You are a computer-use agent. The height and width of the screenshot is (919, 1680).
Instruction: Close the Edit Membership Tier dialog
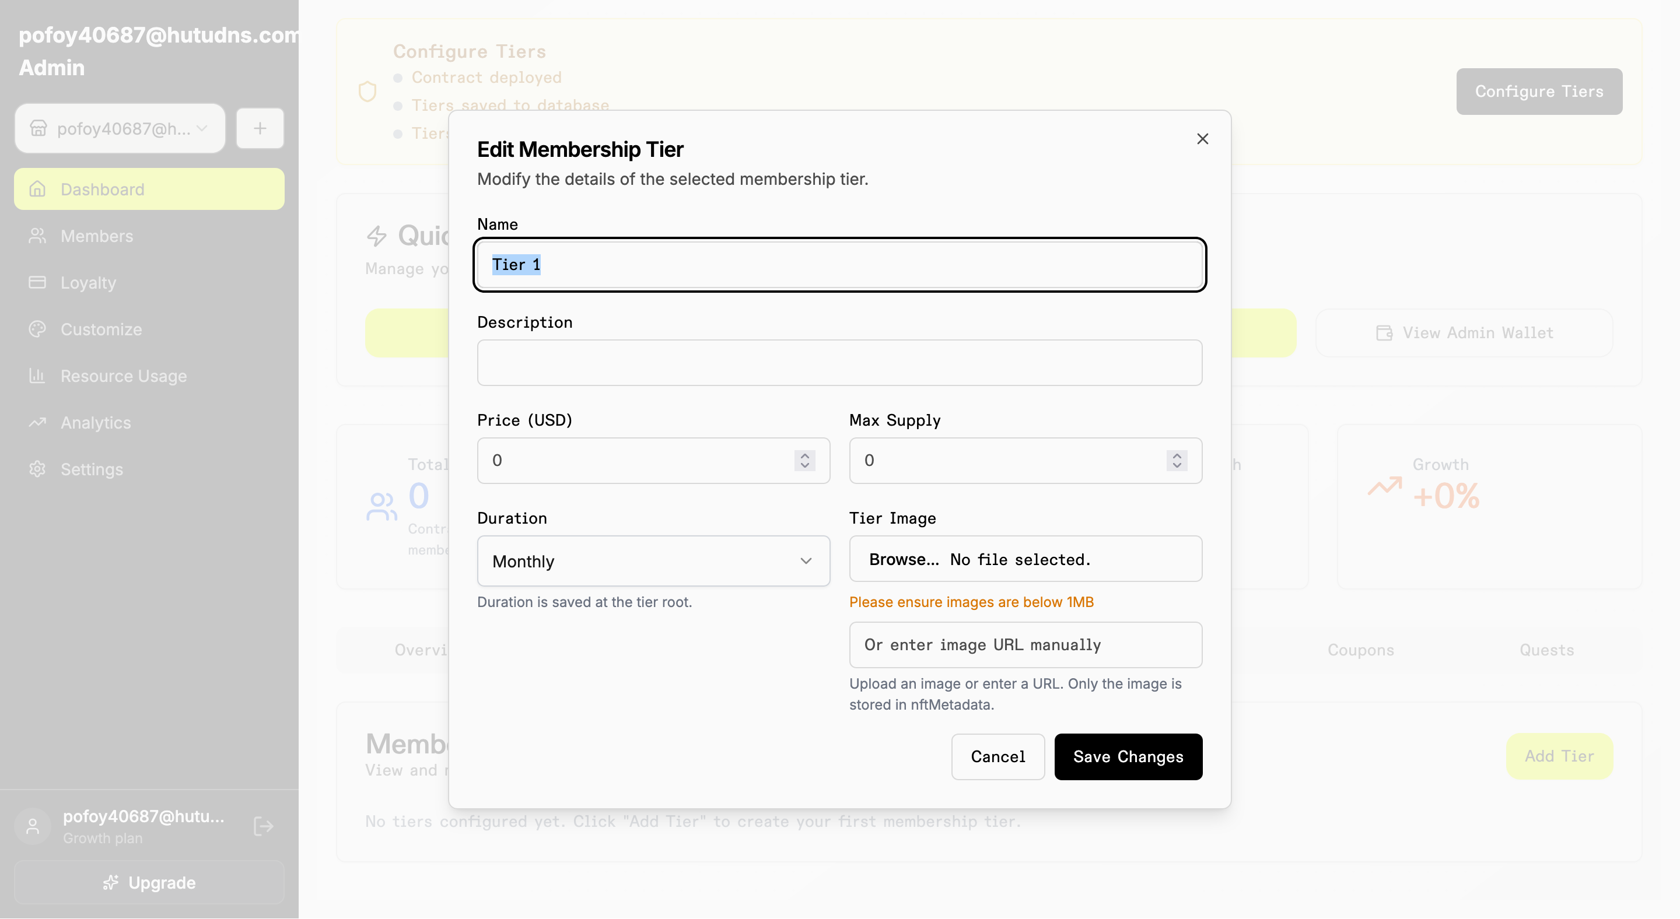(1202, 139)
